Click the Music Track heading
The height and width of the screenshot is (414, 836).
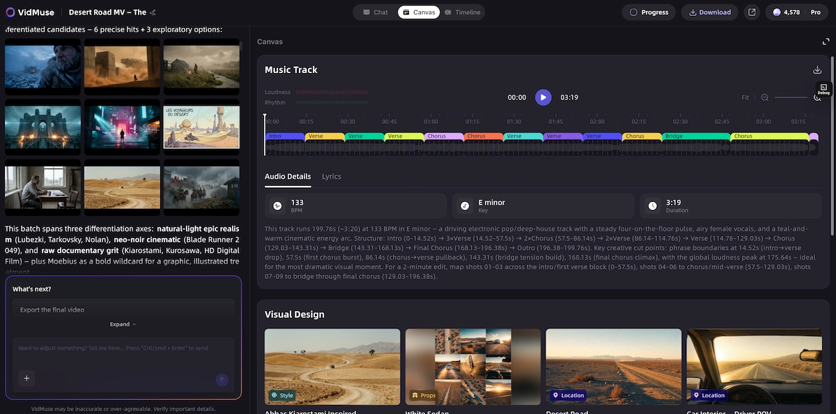(x=291, y=70)
